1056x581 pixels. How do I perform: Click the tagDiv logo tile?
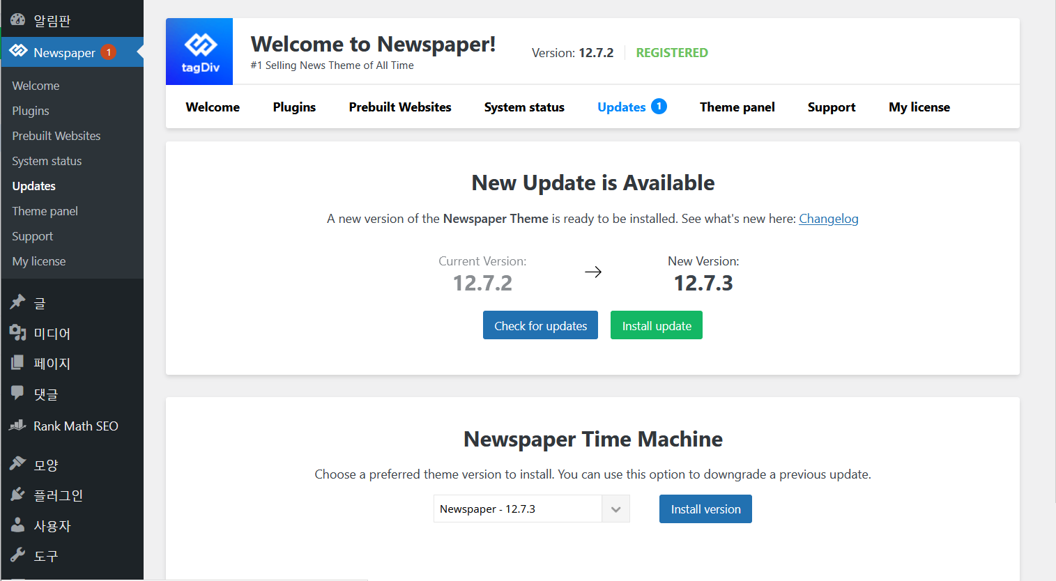coord(199,52)
